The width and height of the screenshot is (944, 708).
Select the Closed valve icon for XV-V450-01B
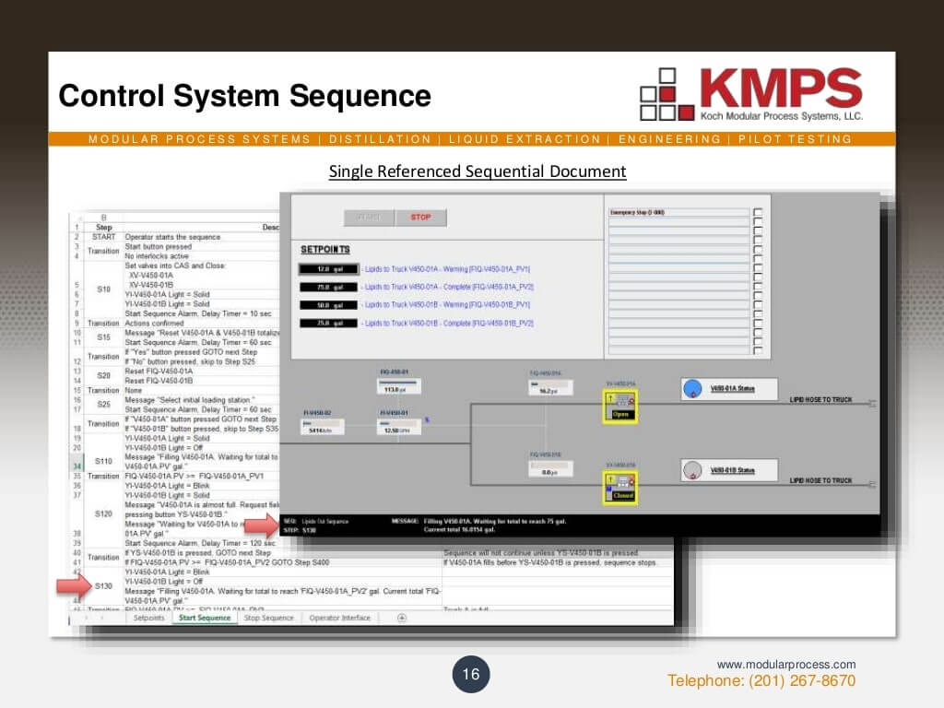click(x=619, y=486)
